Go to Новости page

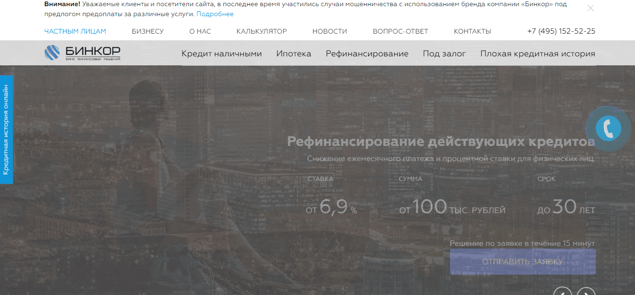pos(329,31)
